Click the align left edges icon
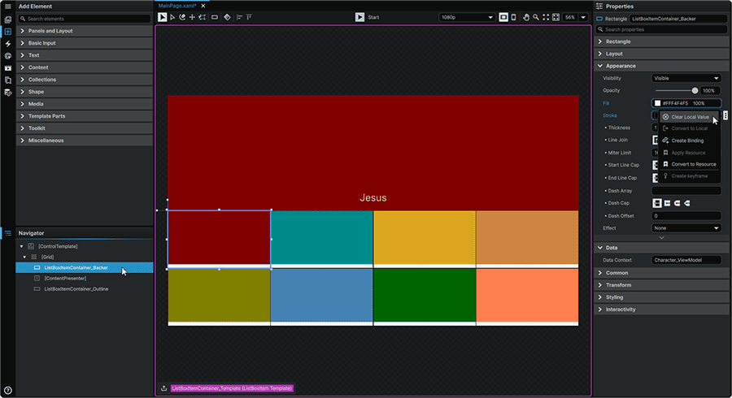Viewport: 732px width, 398px height. point(239,17)
